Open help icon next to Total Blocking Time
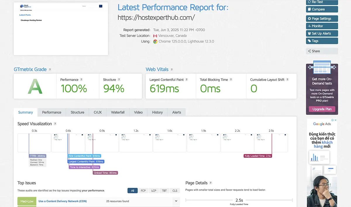Image resolution: width=351 pixels, height=207 pixels. click(x=231, y=80)
